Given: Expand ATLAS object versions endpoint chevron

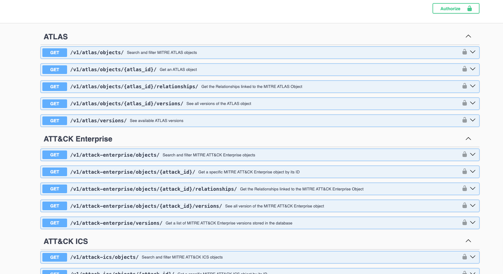Looking at the screenshot, I should [x=473, y=103].
